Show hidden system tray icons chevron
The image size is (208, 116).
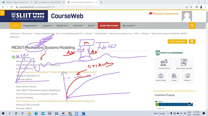[168, 113]
